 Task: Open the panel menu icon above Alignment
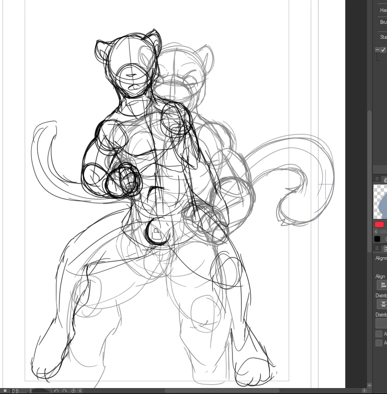(x=377, y=248)
